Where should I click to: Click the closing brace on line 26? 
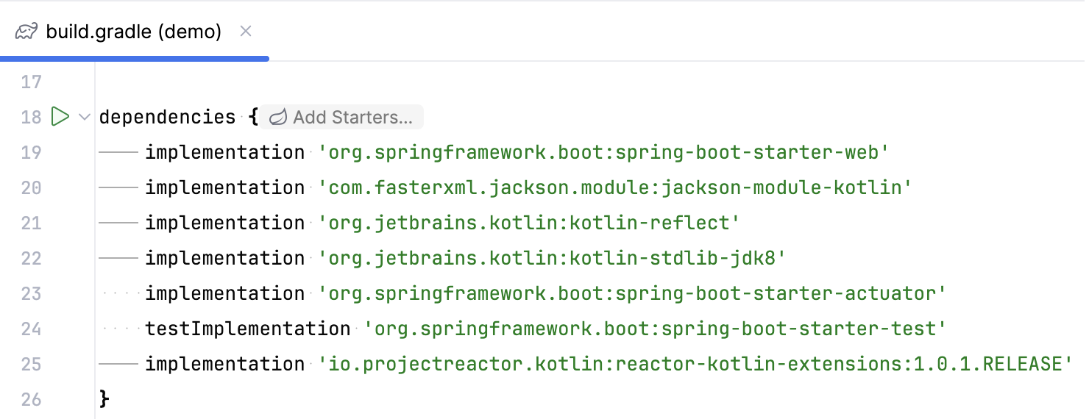click(x=104, y=399)
